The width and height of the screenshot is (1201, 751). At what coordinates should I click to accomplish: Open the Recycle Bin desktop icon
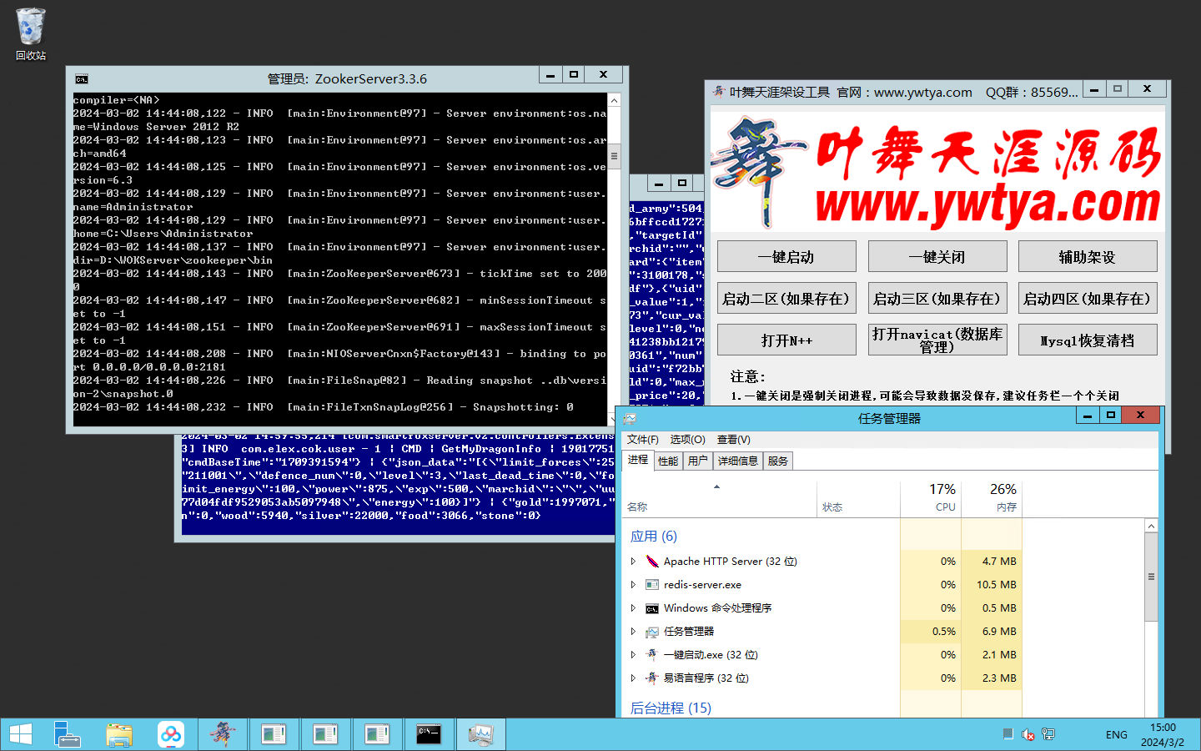[x=30, y=34]
